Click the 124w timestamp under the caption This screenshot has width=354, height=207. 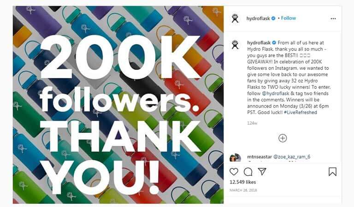click(252, 123)
